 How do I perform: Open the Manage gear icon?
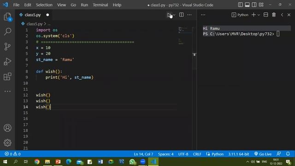pos(7,142)
